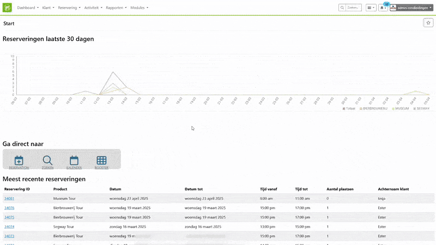This screenshot has height=245, width=436.
Task: Toggle the Totaal series in chart legend
Action: [x=350, y=109]
